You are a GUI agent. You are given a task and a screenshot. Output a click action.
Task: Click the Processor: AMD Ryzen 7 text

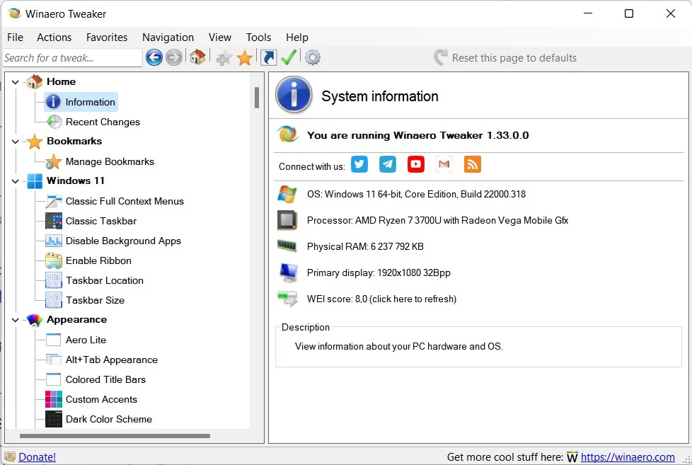coord(437,220)
